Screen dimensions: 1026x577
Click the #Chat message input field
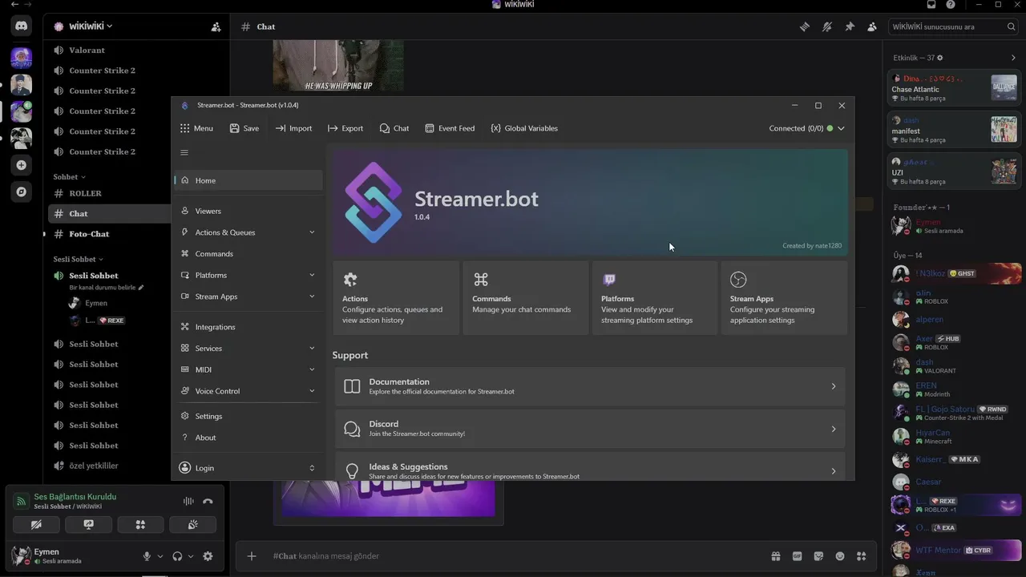[x=513, y=556]
